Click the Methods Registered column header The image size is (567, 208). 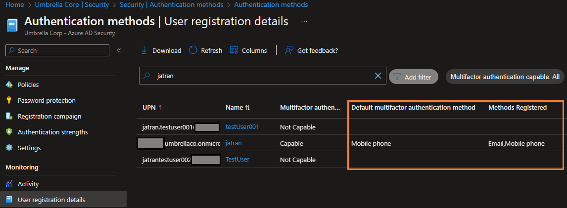pyautogui.click(x=518, y=108)
